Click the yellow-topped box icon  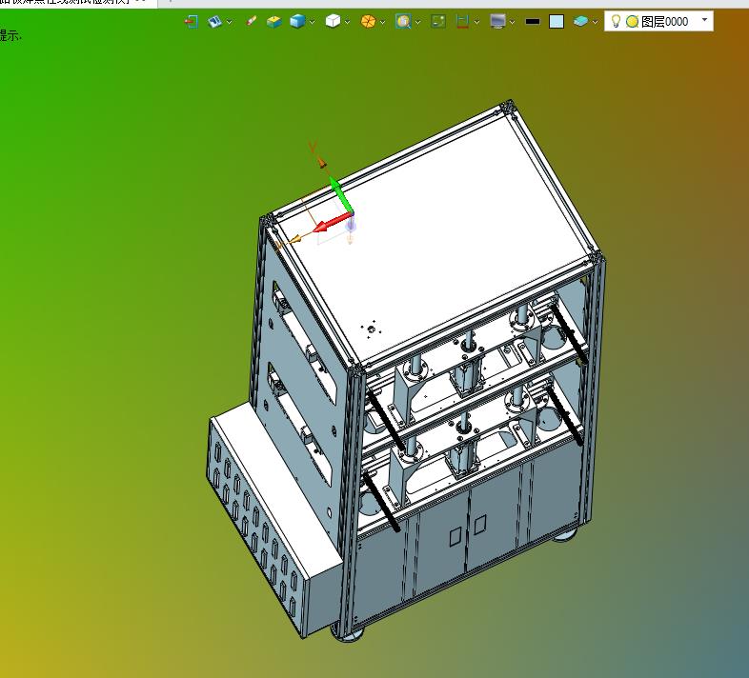click(273, 22)
